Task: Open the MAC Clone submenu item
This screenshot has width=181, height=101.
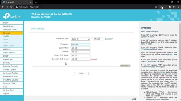Action: 8,46
